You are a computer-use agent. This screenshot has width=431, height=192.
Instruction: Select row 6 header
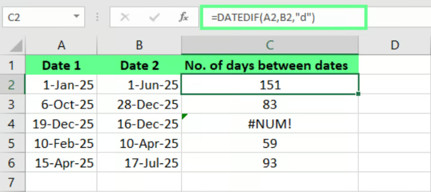(x=13, y=163)
